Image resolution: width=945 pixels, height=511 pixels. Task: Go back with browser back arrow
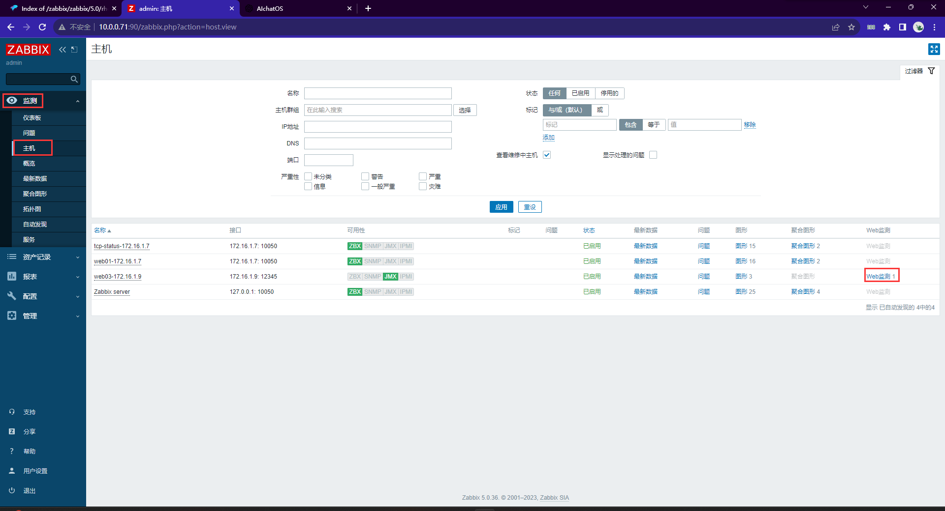(11, 27)
